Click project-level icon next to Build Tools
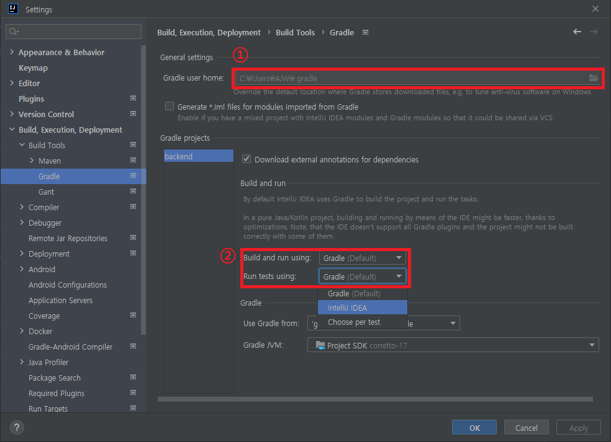This screenshot has height=442, width=611. point(133,144)
